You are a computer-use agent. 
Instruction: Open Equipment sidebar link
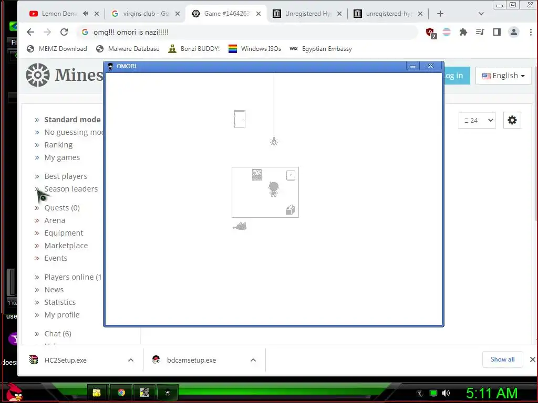point(64,234)
